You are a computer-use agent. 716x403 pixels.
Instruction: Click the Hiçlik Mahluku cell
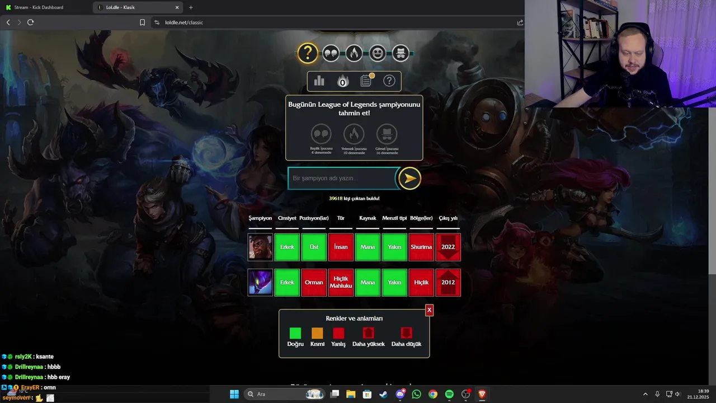pyautogui.click(x=341, y=283)
